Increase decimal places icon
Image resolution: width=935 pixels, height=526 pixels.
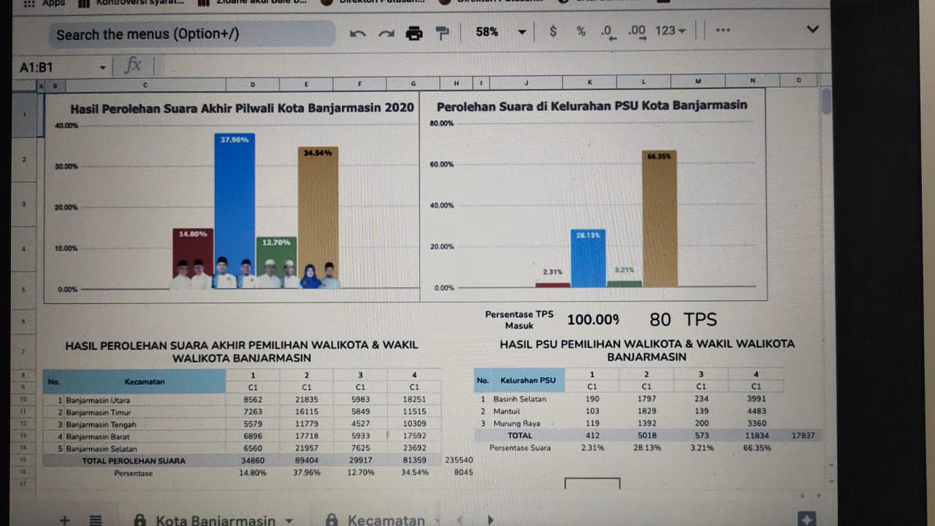click(x=637, y=31)
